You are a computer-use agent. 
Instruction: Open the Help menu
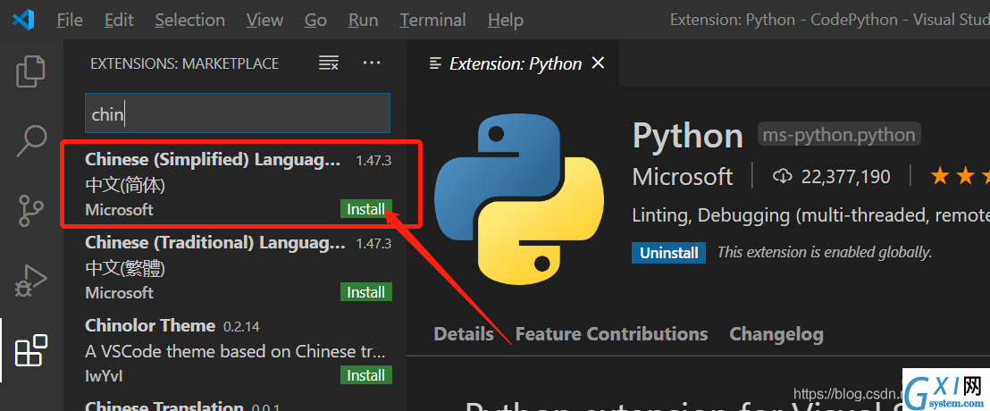[x=505, y=21]
